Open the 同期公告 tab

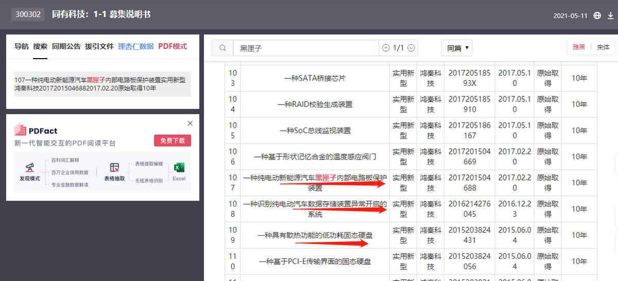click(66, 46)
